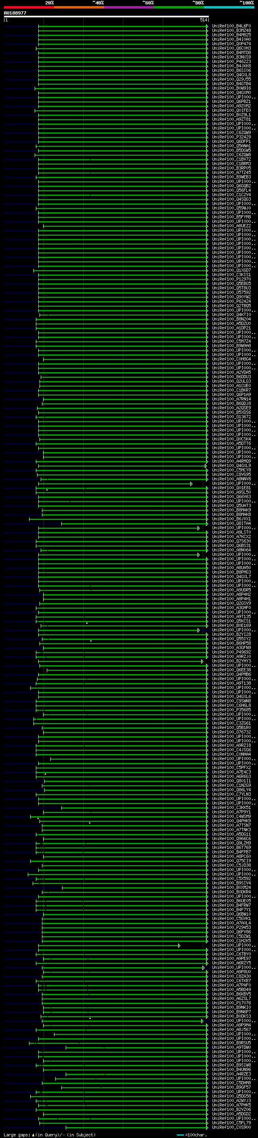Select hit label UniRef100_Q0P474
Screen dimensions: 258x1138
pyautogui.click(x=231, y=44)
